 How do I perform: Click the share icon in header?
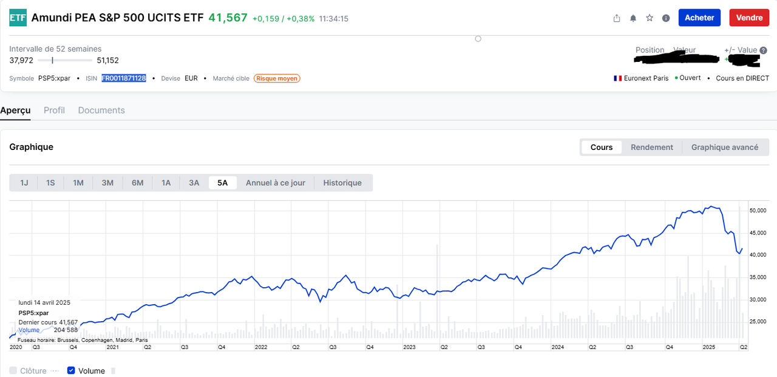[617, 18]
